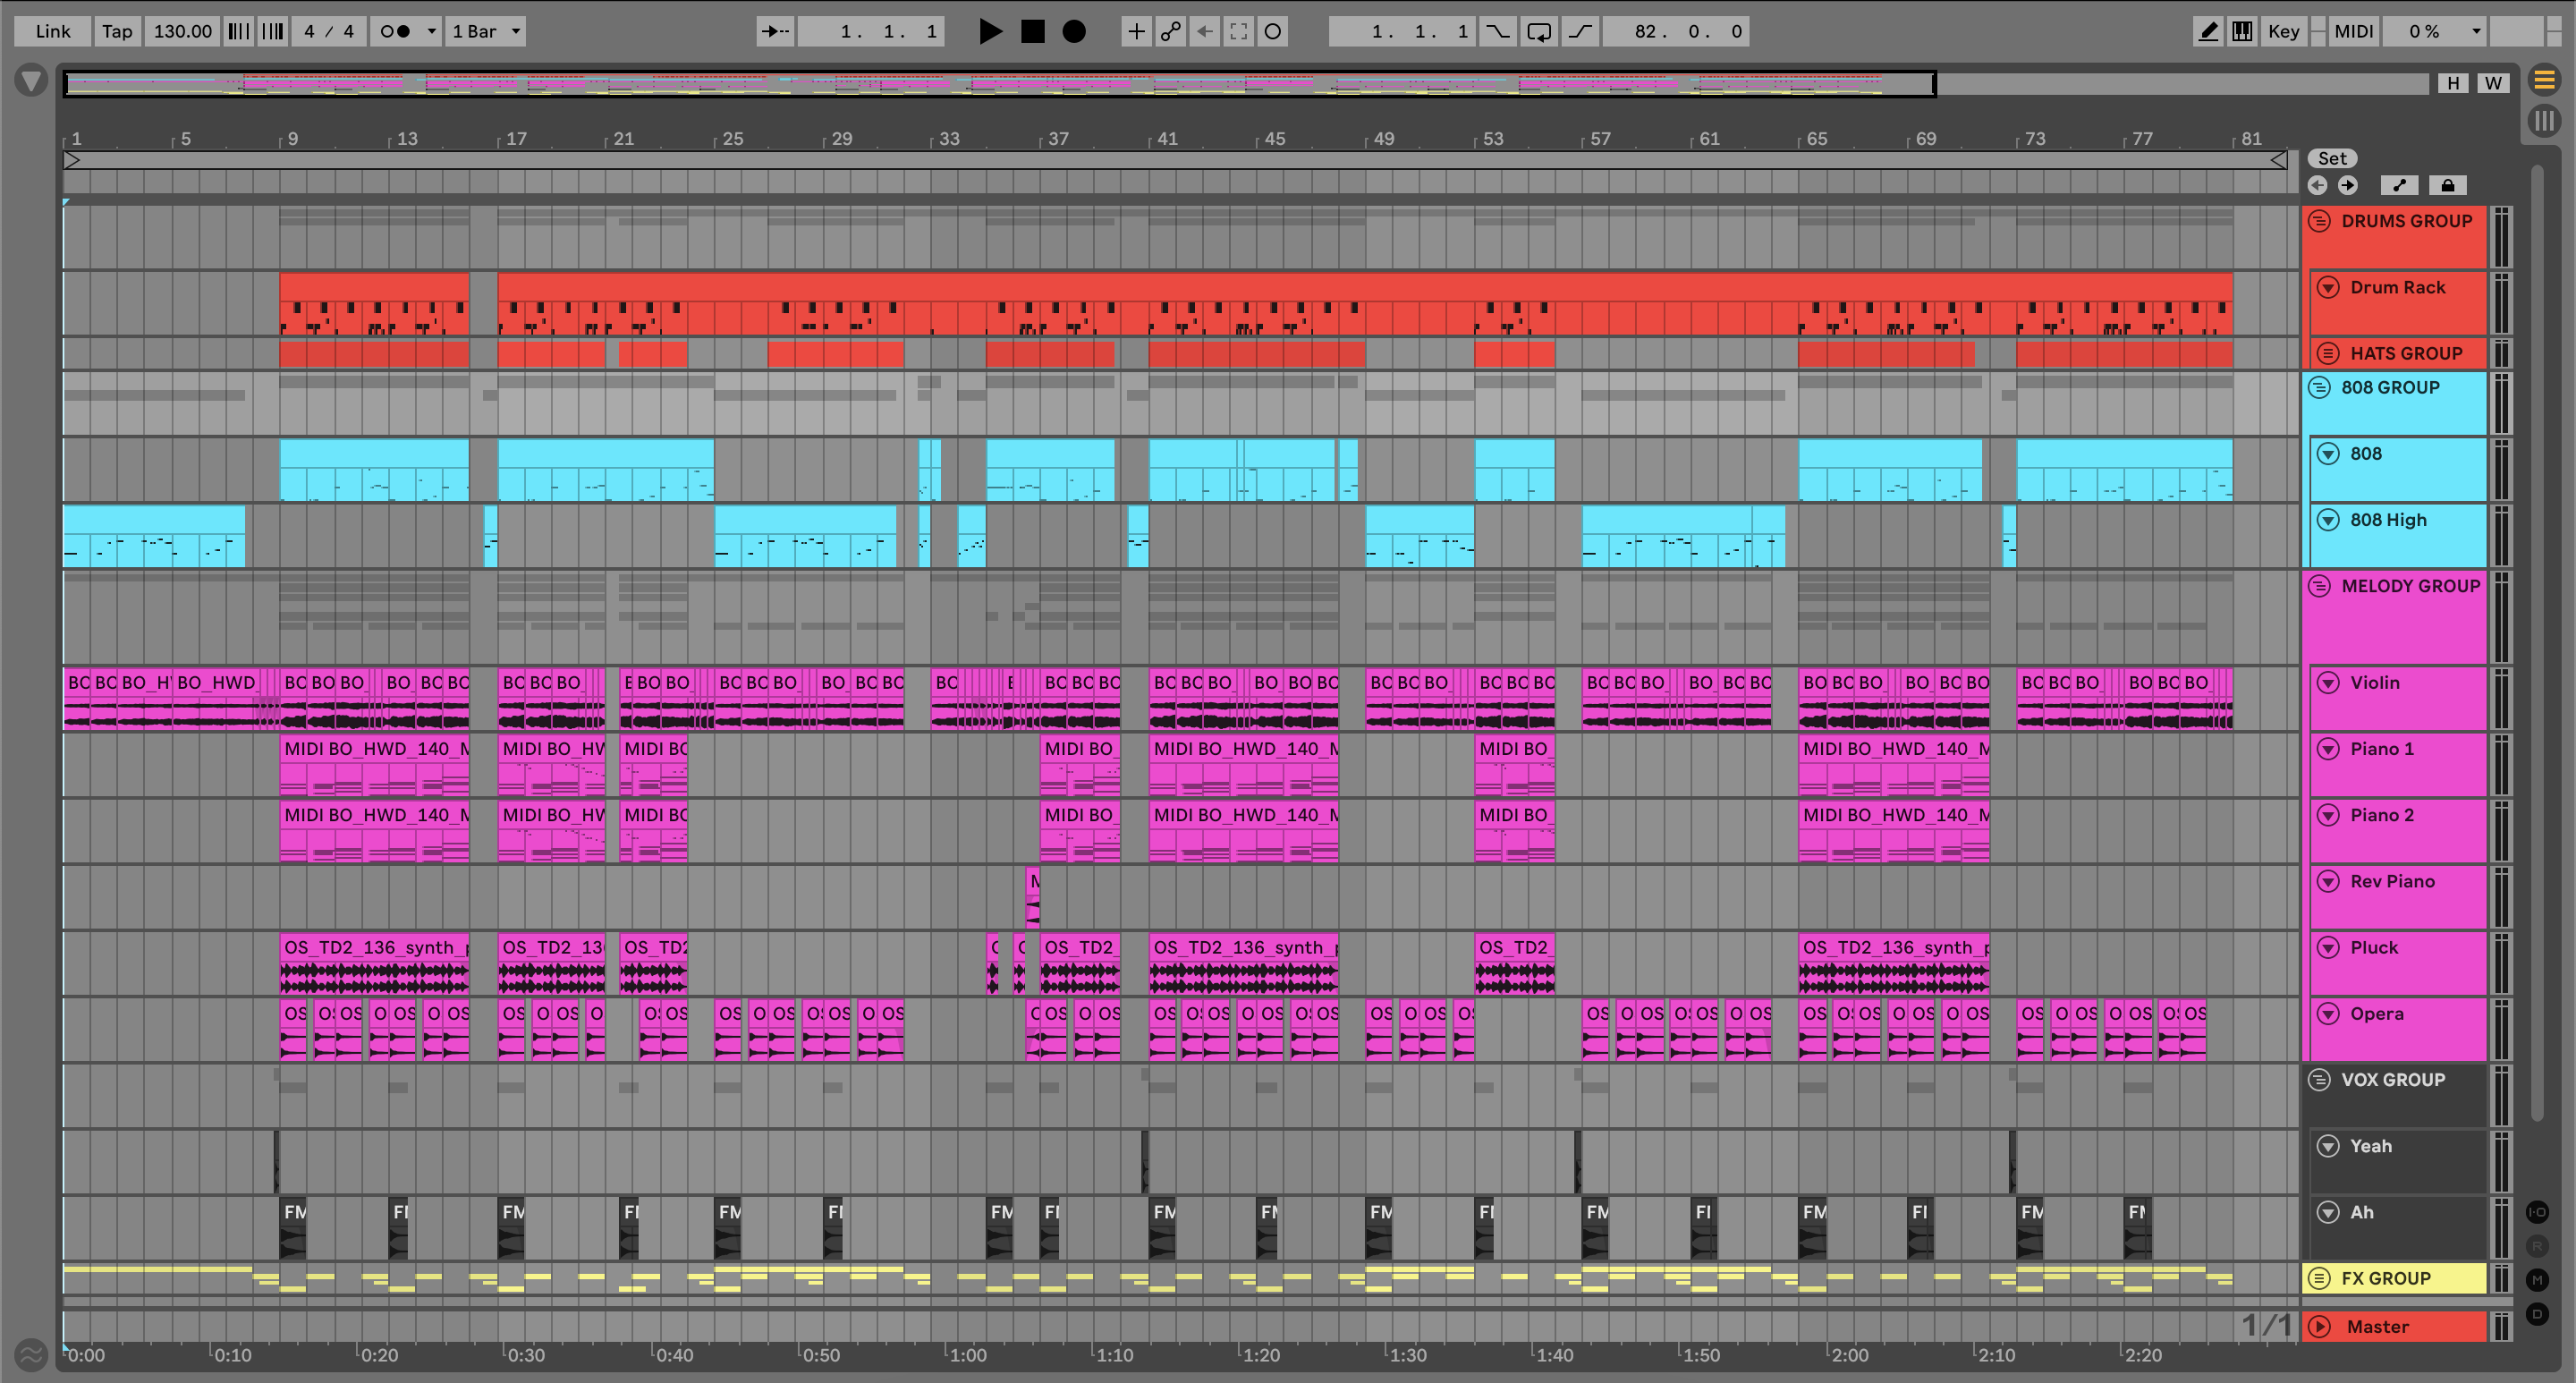Toggle the metronome button
The image size is (2576, 1383).
(396, 31)
